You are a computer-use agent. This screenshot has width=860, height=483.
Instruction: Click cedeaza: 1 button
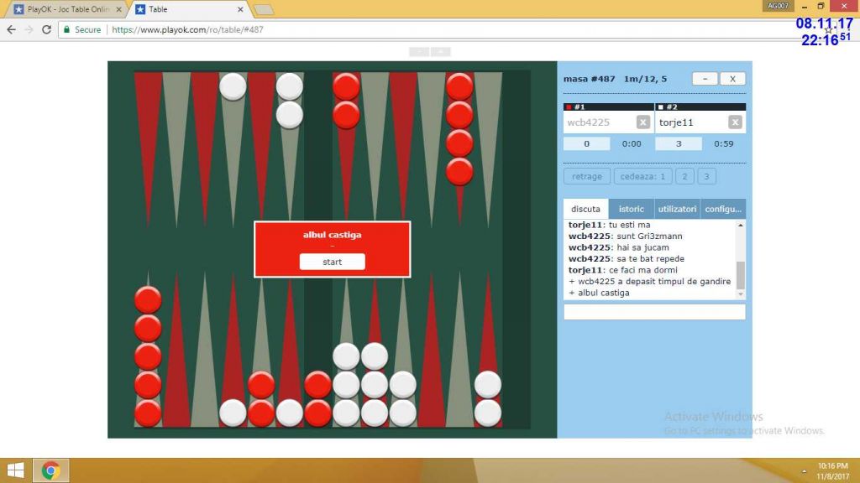tap(642, 176)
